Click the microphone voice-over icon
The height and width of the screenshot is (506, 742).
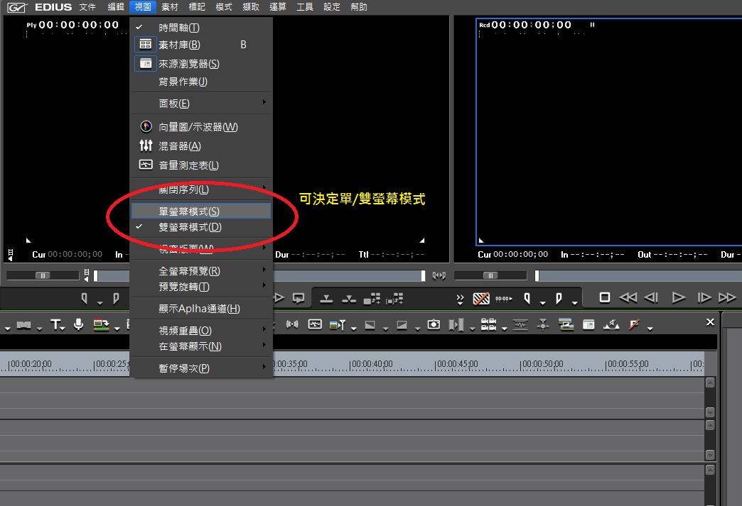[79, 324]
